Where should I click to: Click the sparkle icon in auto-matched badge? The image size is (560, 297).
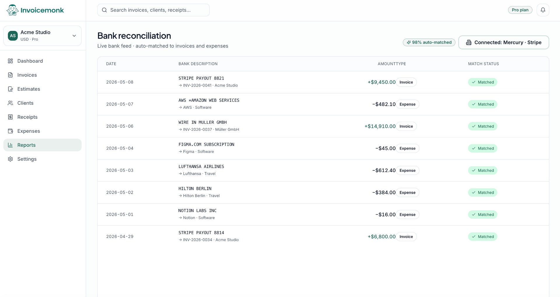click(409, 43)
